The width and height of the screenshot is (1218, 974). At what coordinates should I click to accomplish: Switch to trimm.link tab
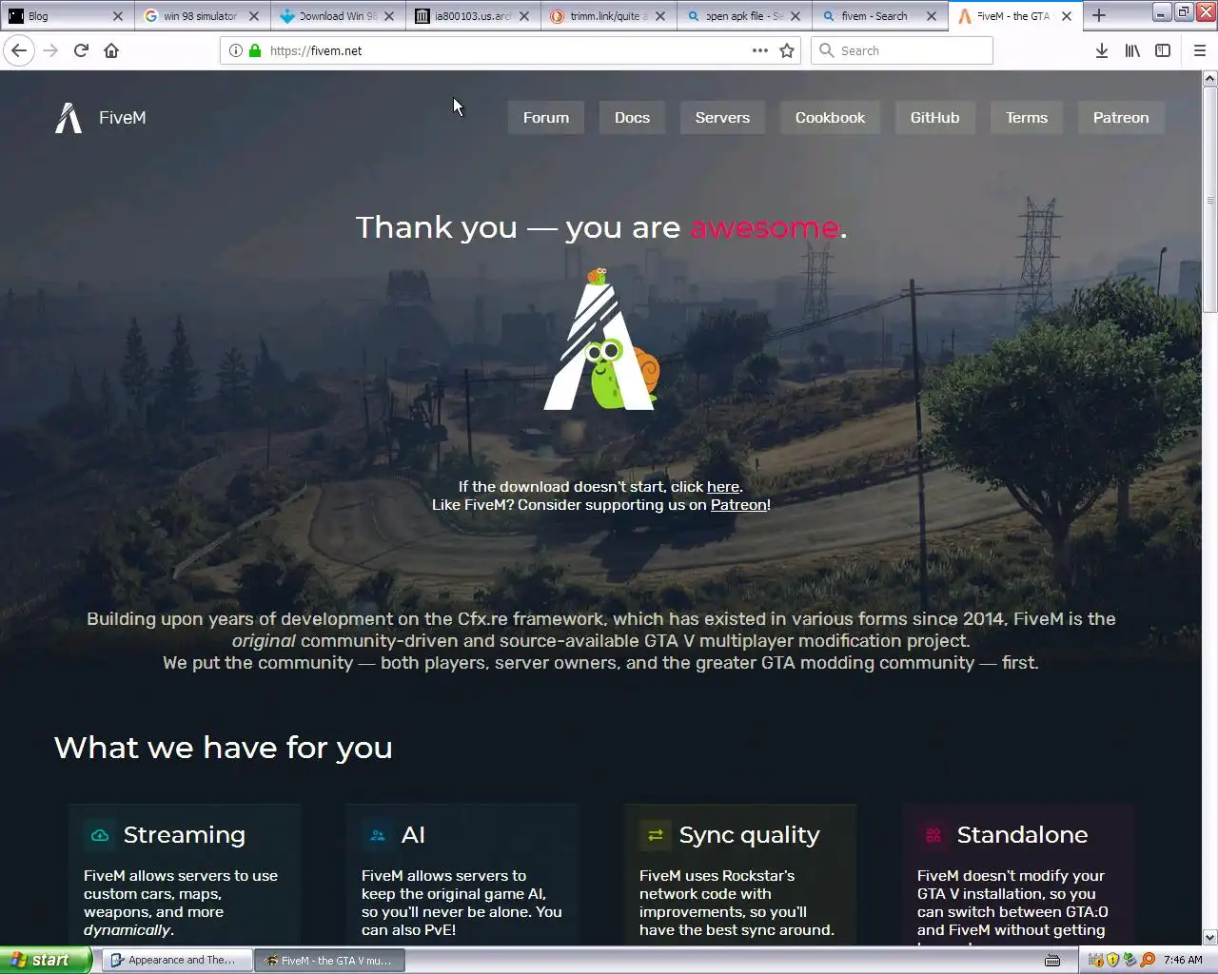coord(609,16)
